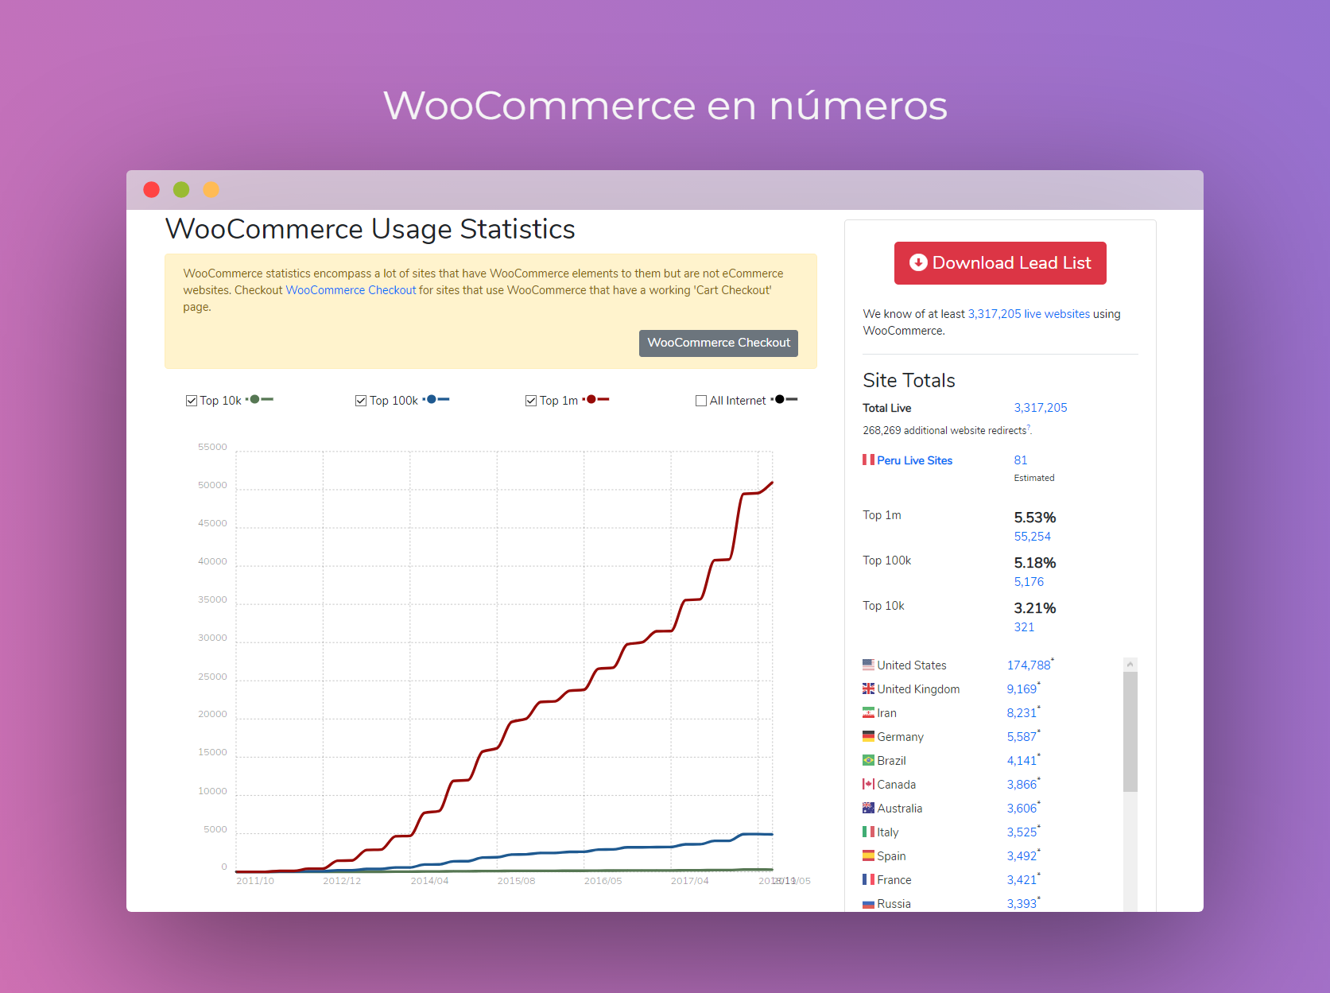Open the France count 3,421

[x=1022, y=880]
